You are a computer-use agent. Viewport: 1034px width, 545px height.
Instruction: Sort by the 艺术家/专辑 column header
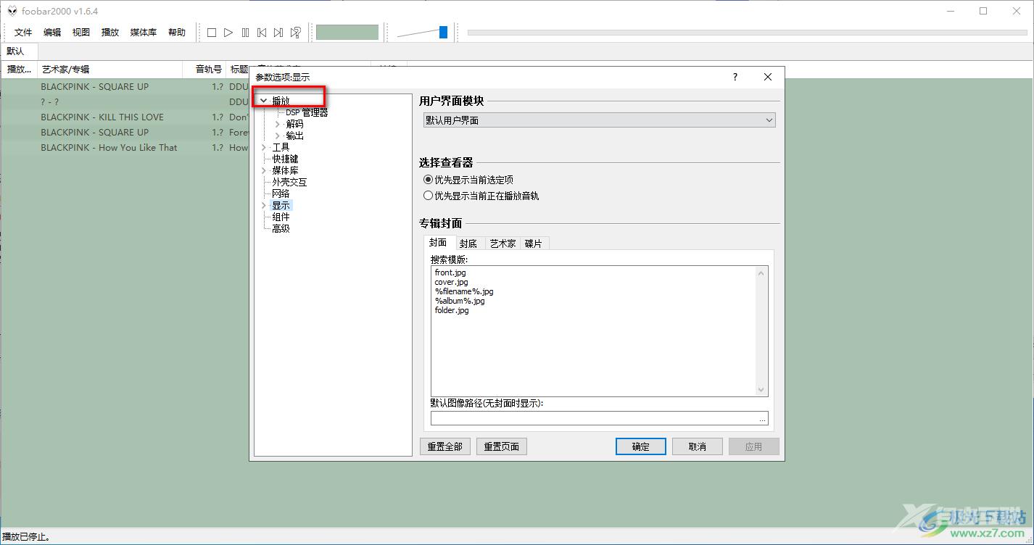[x=109, y=70]
